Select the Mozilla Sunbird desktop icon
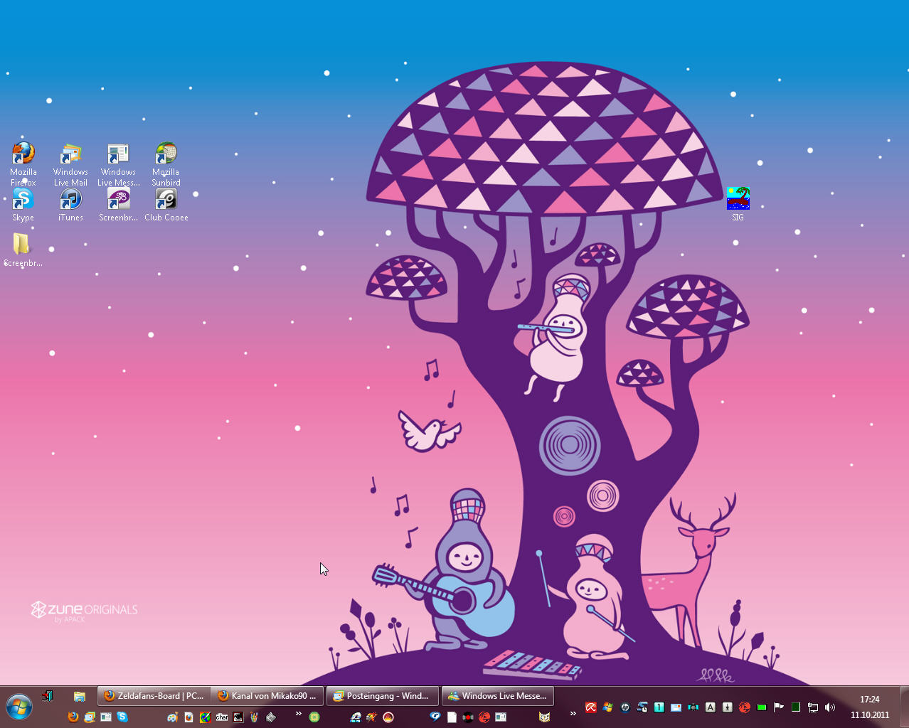Viewport: 909px width, 728px height. pyautogui.click(x=166, y=154)
